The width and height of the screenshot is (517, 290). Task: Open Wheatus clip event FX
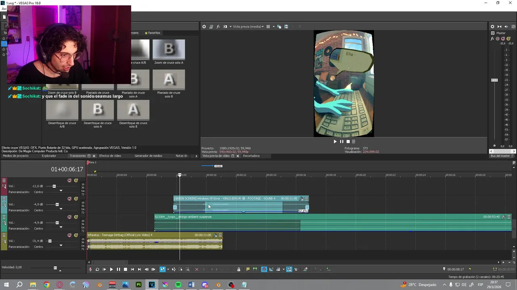[215, 235]
